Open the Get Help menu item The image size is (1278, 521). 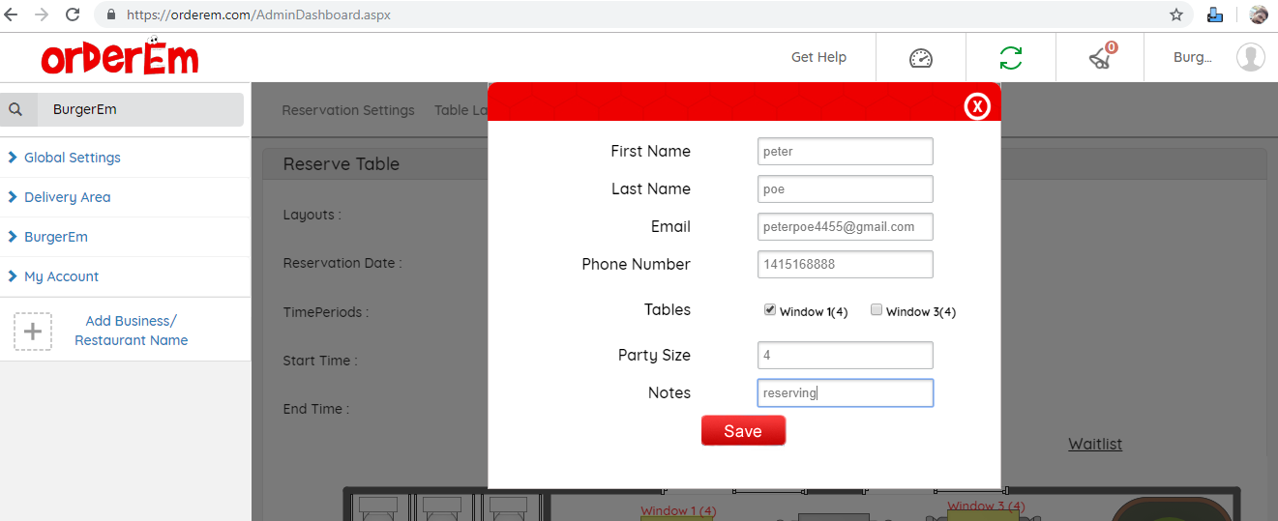point(818,57)
